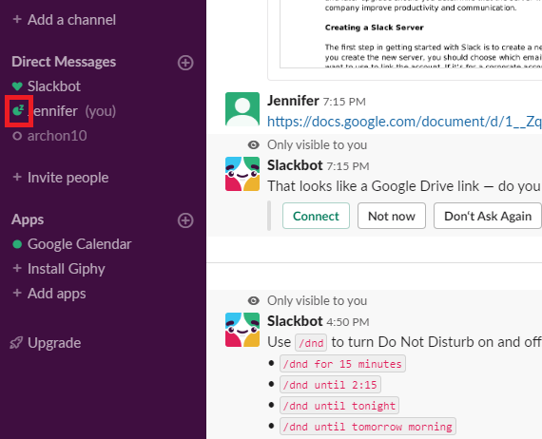This screenshot has height=439, width=542.
Task: Click Google Calendar's green active dot
Action: pyautogui.click(x=17, y=244)
